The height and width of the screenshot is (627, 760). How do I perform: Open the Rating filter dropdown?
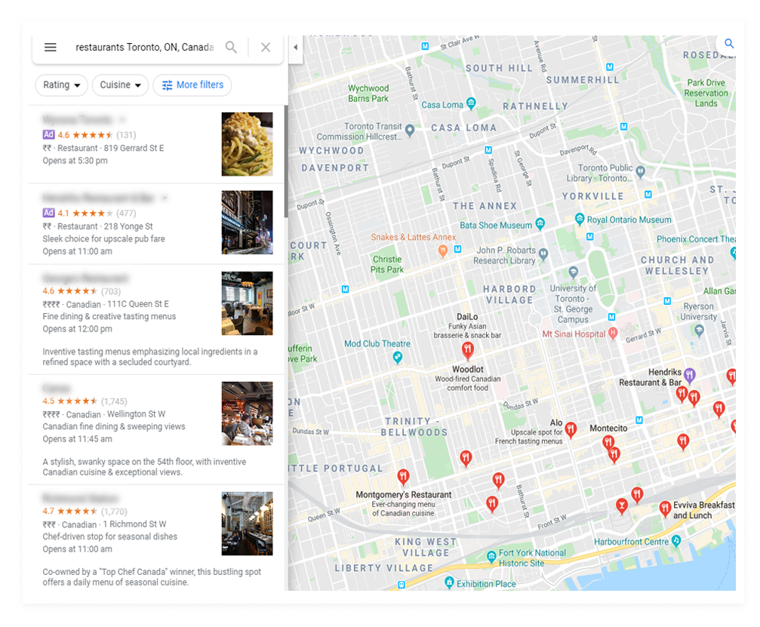tap(62, 85)
